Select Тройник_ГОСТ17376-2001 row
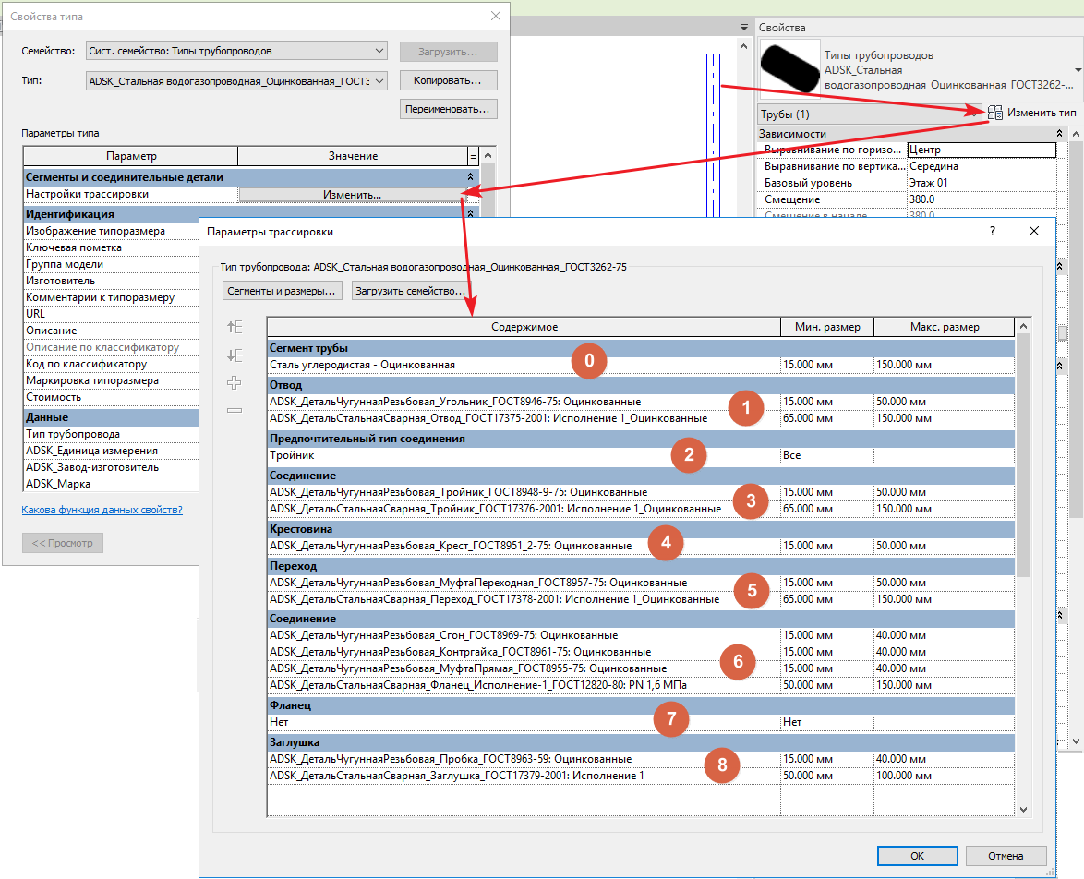The height and width of the screenshot is (879, 1084). coord(641,509)
